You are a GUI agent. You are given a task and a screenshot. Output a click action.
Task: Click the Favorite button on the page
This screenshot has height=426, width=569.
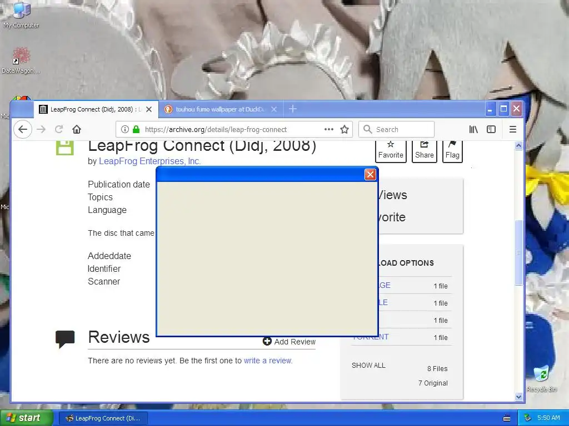[x=391, y=151]
